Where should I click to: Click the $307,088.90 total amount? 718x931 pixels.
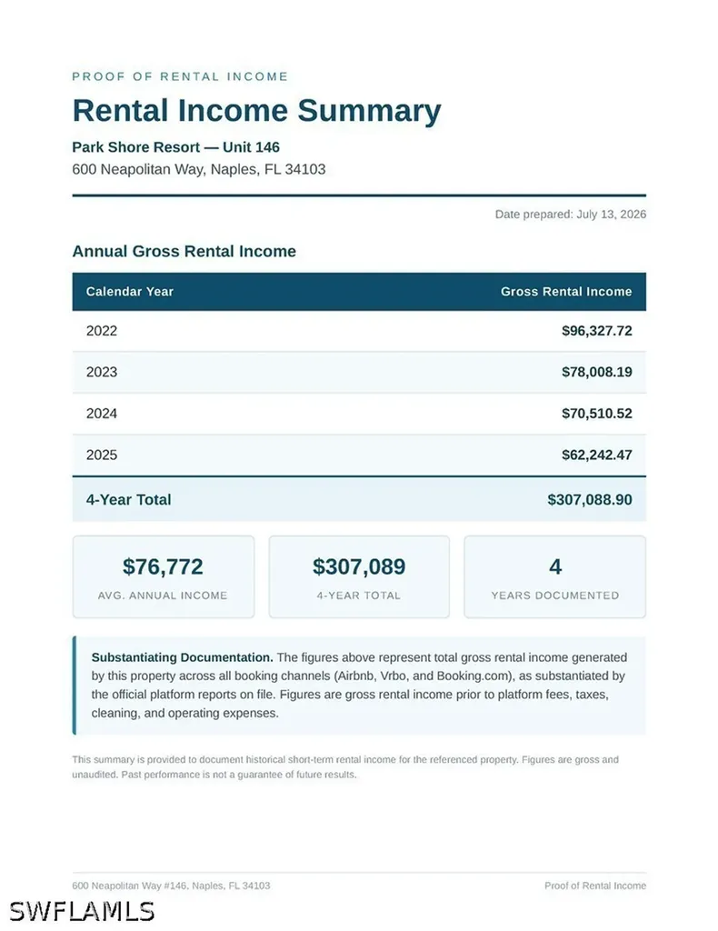tap(589, 499)
